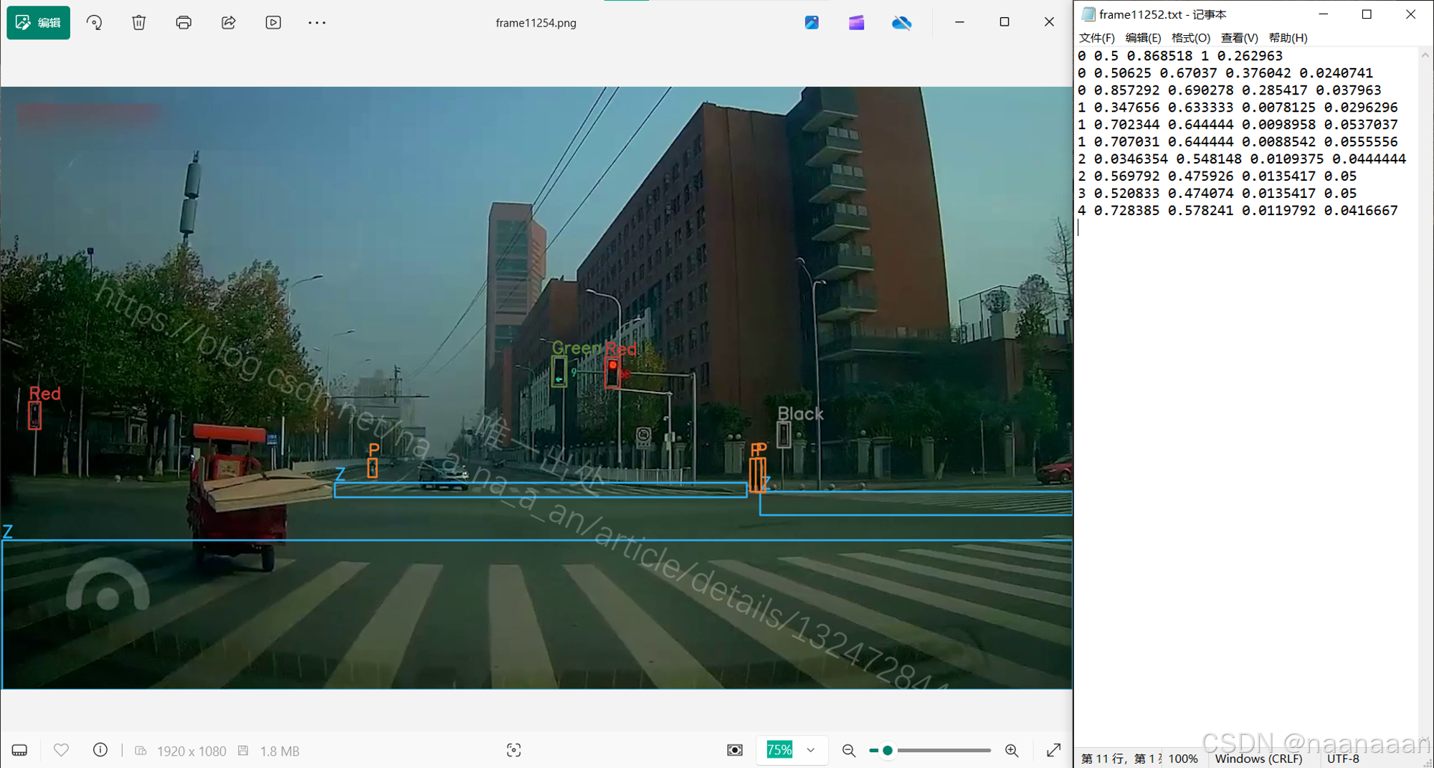Share the photo via share icon
Viewport: 1434px width, 768px height.
[x=229, y=23]
